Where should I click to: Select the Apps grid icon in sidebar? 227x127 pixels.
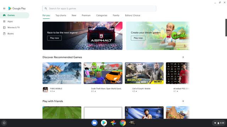(4, 22)
